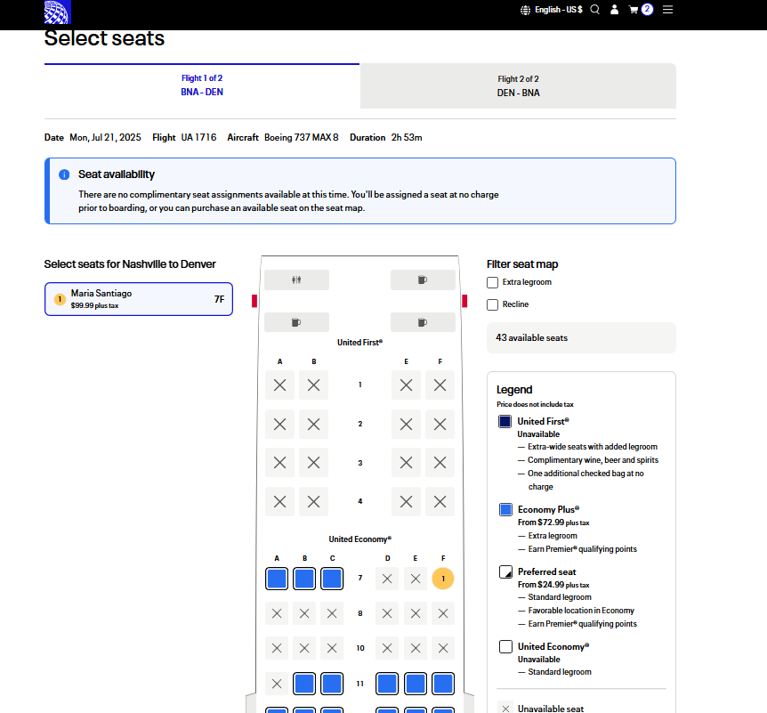Screen dimensions: 767x713
Task: Click the '43 available seats' text
Action: pos(532,338)
